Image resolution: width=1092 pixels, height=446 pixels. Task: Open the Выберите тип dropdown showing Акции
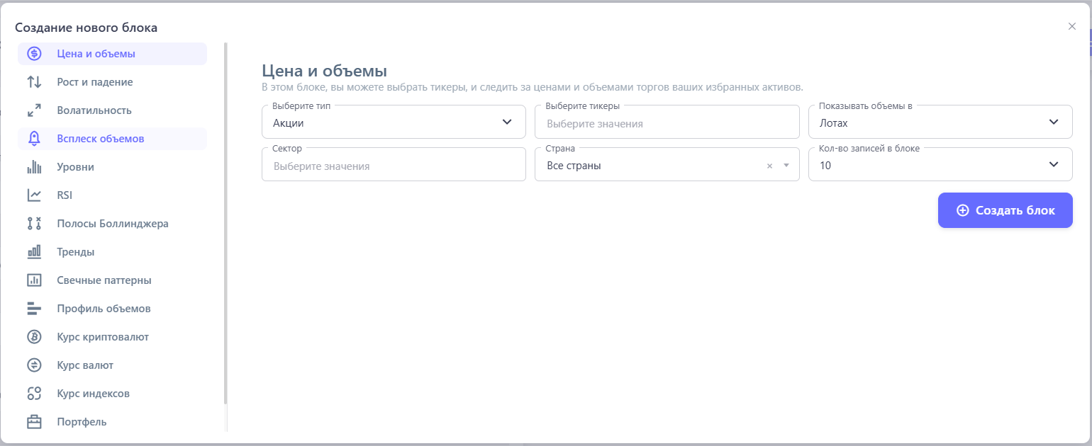click(x=394, y=122)
